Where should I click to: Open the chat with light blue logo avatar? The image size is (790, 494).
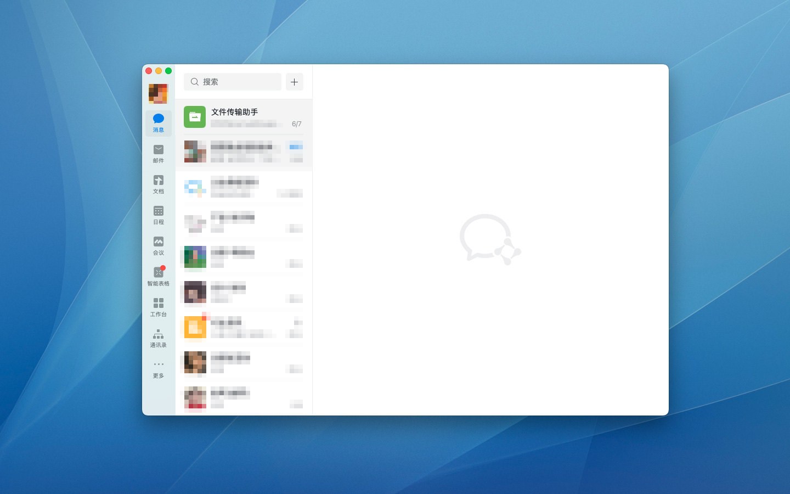point(244,187)
